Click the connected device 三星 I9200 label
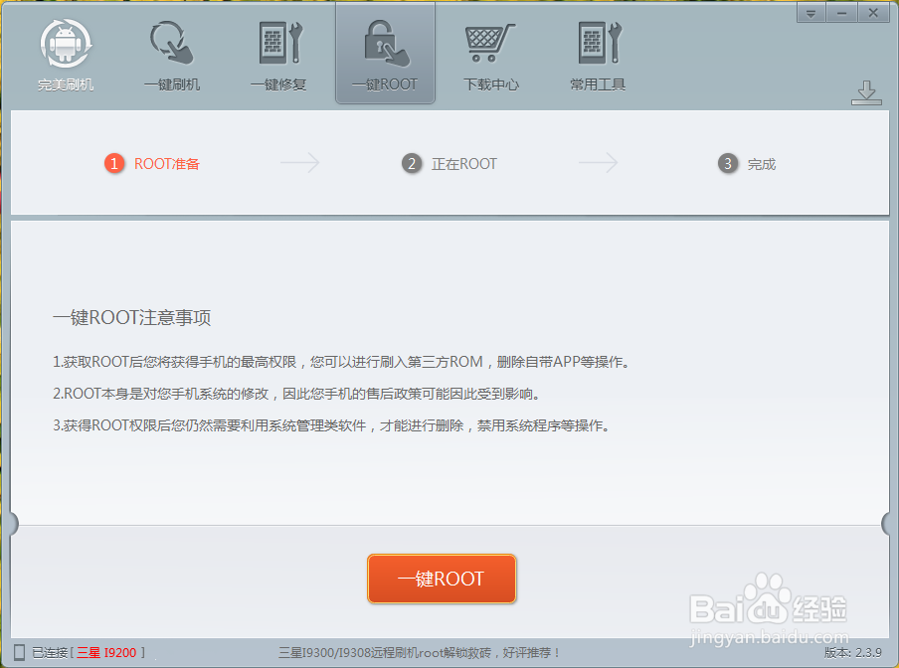 tap(106, 652)
